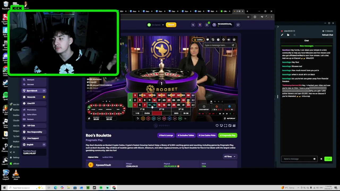Viewport: 340px width, 191px height.
Task: Open the Lobby button in roulette game
Action: 198,40
